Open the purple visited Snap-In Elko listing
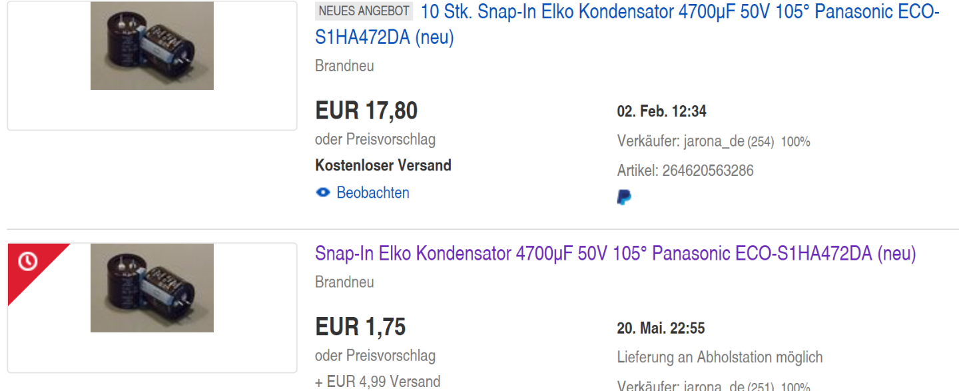 coord(615,254)
